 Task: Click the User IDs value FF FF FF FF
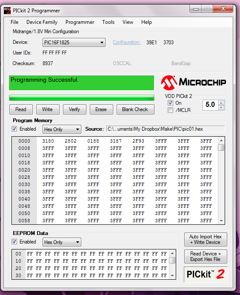[55, 53]
